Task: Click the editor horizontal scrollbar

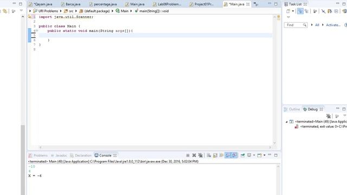Action: [x=155, y=147]
